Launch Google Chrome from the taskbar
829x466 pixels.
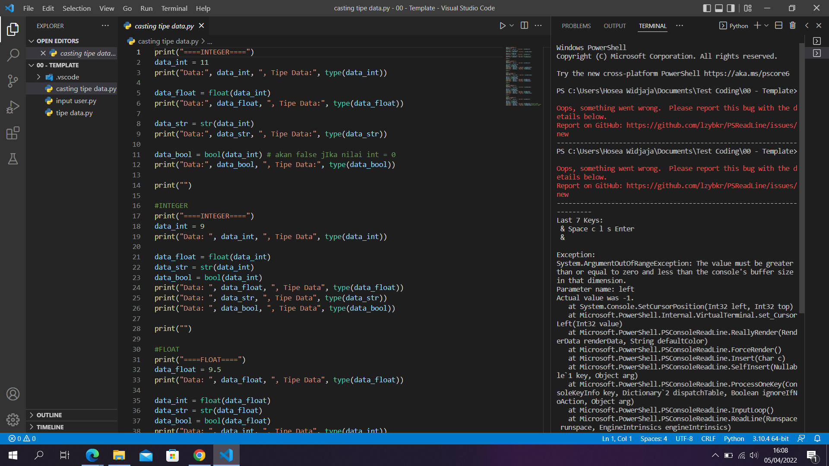(199, 455)
